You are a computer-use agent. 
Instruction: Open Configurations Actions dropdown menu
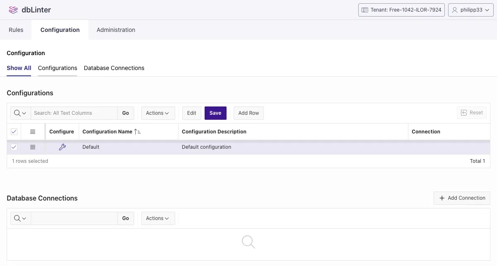pyautogui.click(x=158, y=113)
